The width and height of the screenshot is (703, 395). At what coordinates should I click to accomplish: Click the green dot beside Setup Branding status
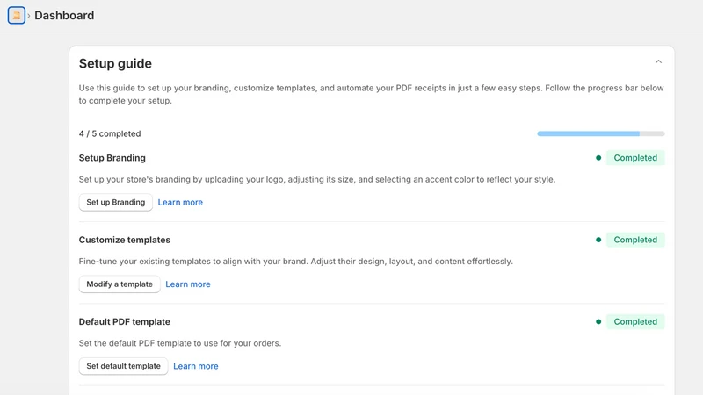click(598, 158)
